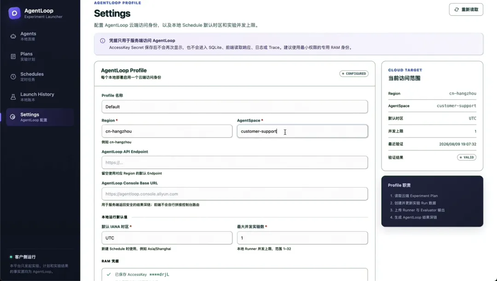Click the 凭据只用于服务端访问 AgentLoop notice title
The height and width of the screenshot is (281, 497).
(142, 40)
